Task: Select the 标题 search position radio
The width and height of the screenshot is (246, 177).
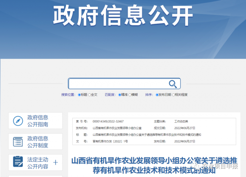Action: tap(79, 95)
